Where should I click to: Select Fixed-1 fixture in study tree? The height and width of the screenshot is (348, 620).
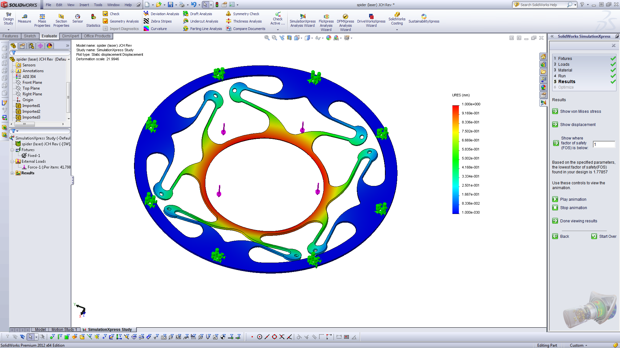pos(31,156)
